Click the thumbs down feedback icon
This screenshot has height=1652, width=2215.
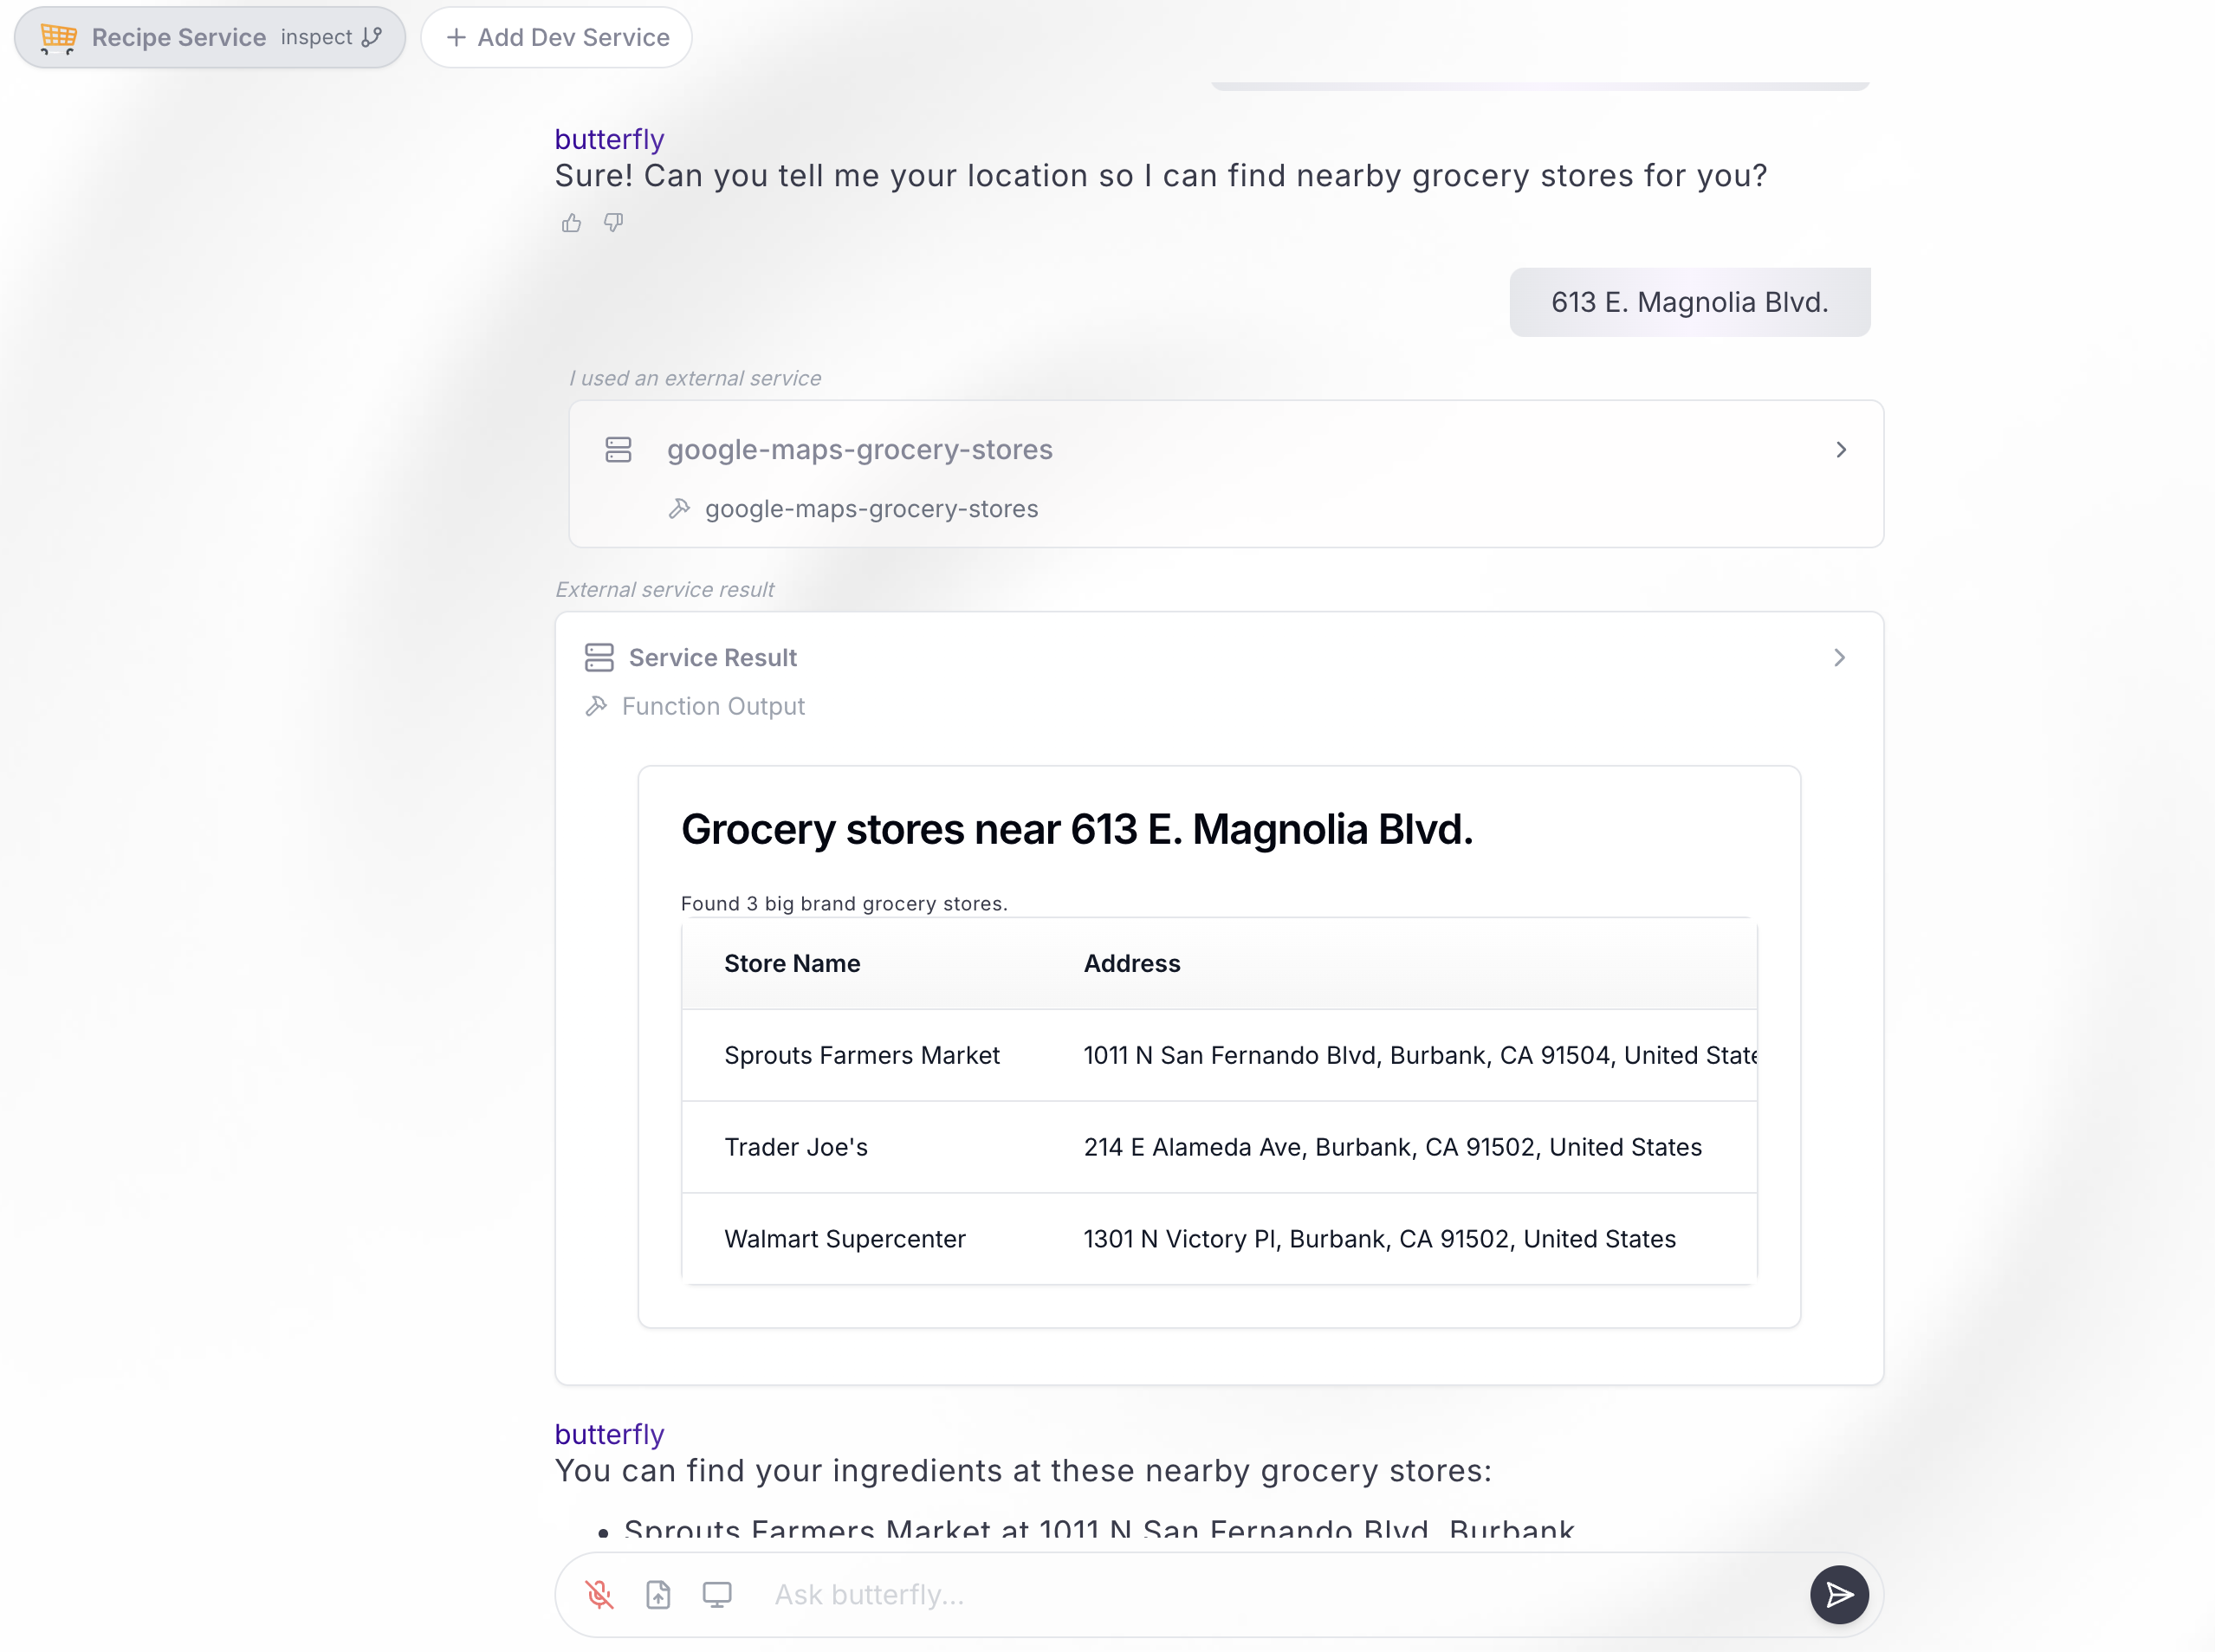(614, 222)
